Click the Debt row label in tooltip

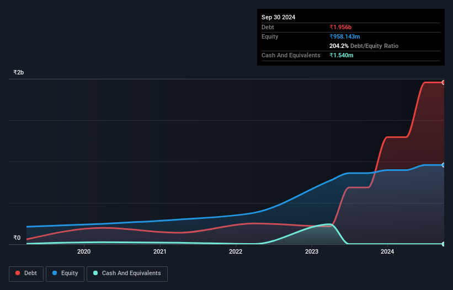point(268,27)
